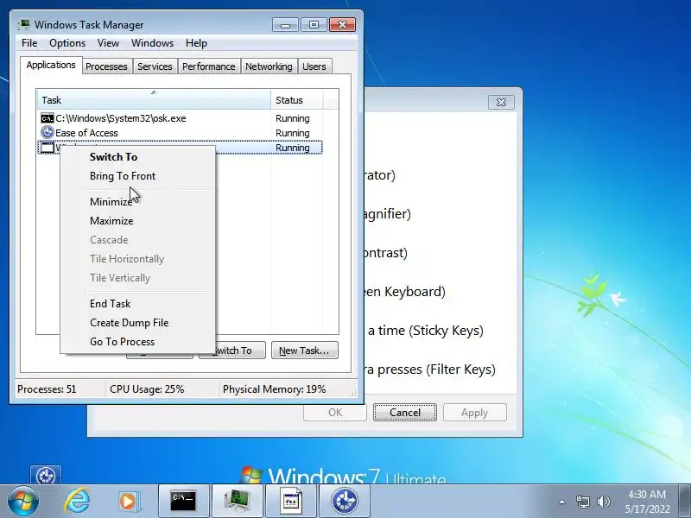The width and height of the screenshot is (691, 518).
Task: Open Windows Media Player taskbar icon
Action: [x=130, y=502]
